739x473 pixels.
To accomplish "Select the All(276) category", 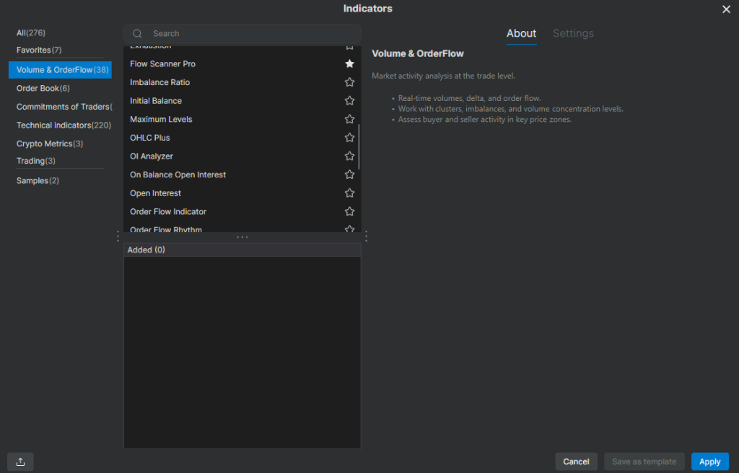I will [31, 33].
